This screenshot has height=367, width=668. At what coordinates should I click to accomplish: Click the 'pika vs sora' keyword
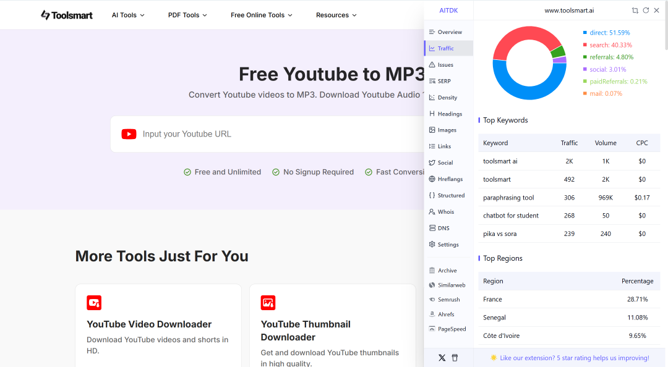(x=500, y=234)
